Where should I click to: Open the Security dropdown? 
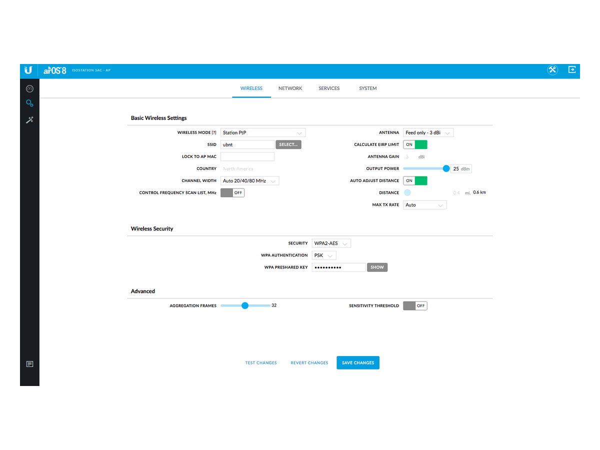[331, 243]
